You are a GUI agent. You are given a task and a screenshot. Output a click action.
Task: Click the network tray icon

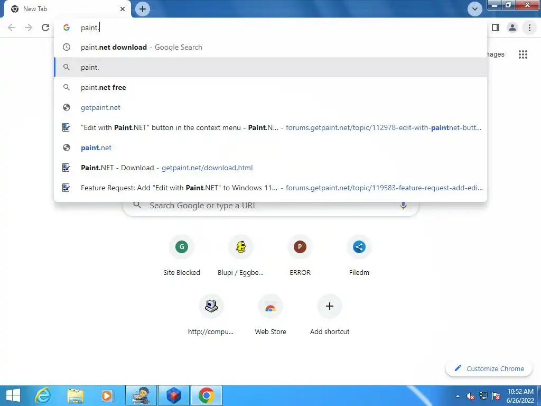[x=483, y=396]
